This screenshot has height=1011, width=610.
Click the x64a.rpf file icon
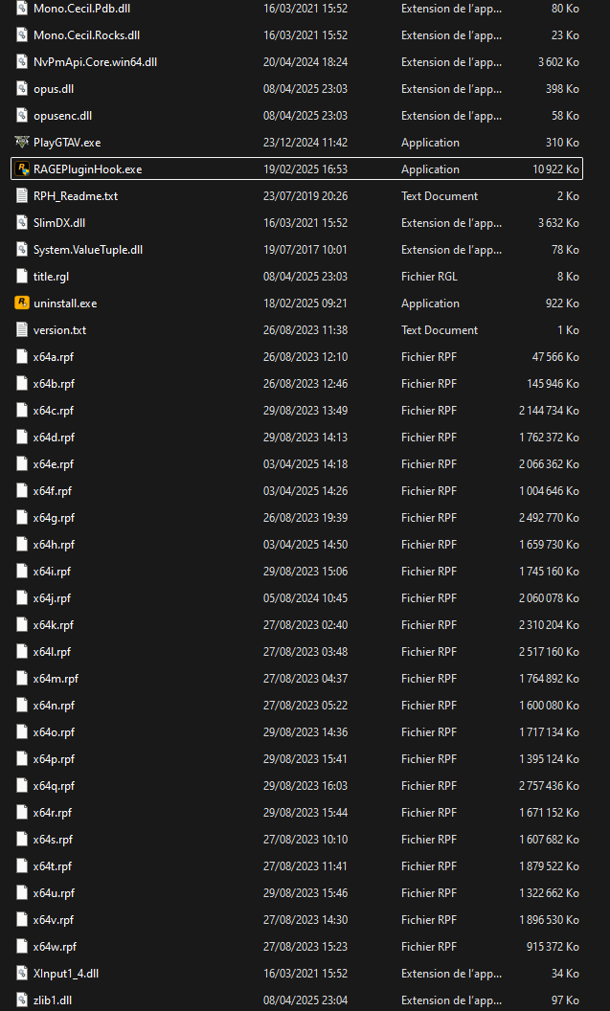[x=23, y=357]
